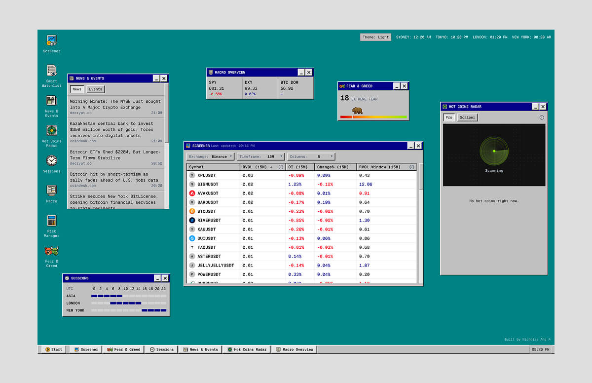Open the Built by Nicholas Ang link
592x383 pixels.
point(527,340)
